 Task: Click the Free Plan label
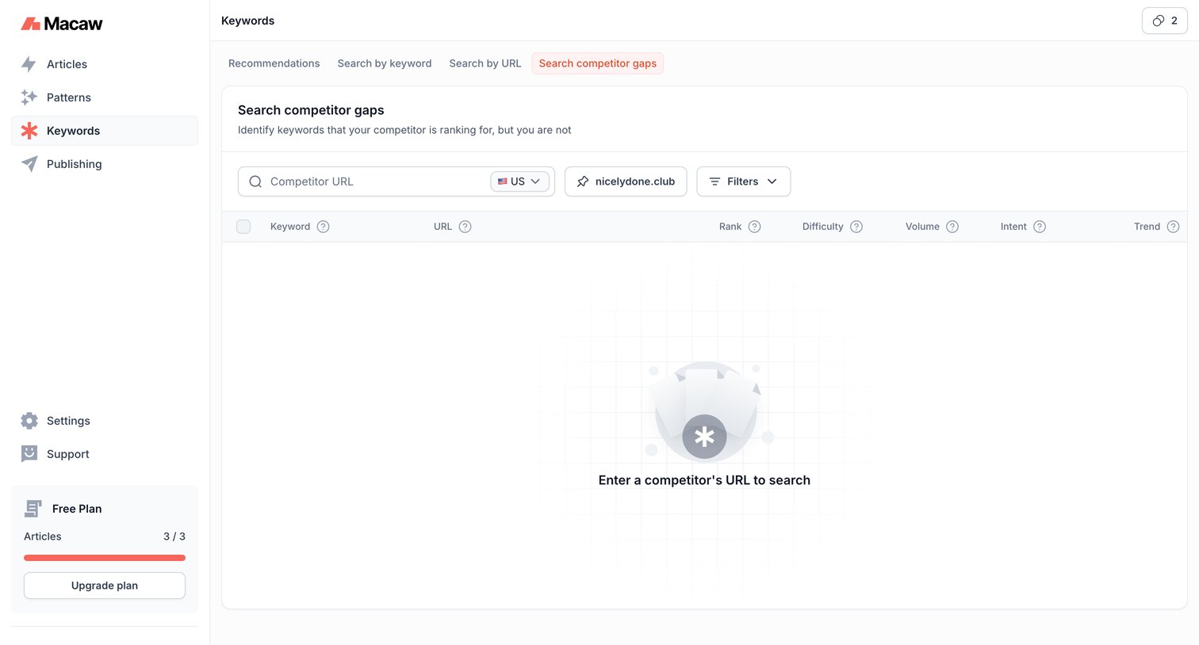[x=77, y=509]
